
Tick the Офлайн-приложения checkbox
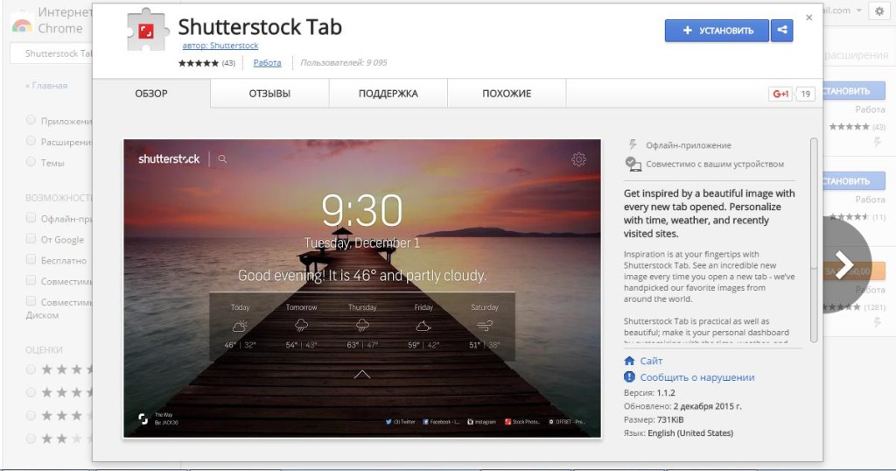(x=31, y=218)
